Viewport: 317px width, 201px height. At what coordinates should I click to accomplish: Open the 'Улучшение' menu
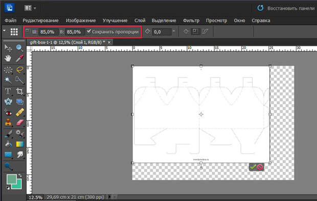tap(115, 20)
